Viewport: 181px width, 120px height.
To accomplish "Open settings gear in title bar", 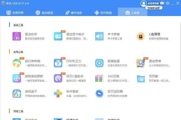I will [x=168, y=3].
